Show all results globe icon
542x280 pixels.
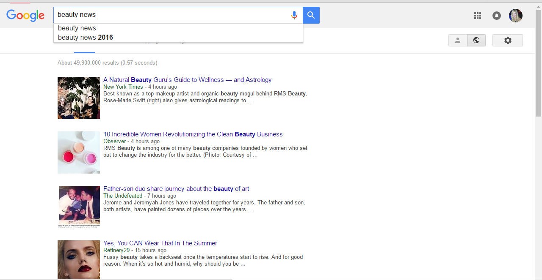(x=476, y=41)
